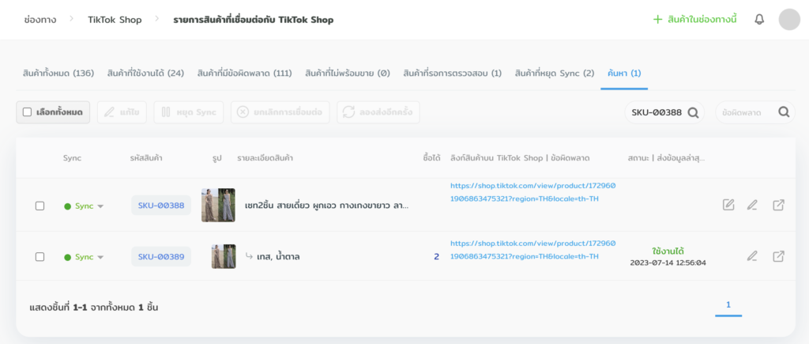Expand the Sync dropdown for SKU-00388

[100, 206]
